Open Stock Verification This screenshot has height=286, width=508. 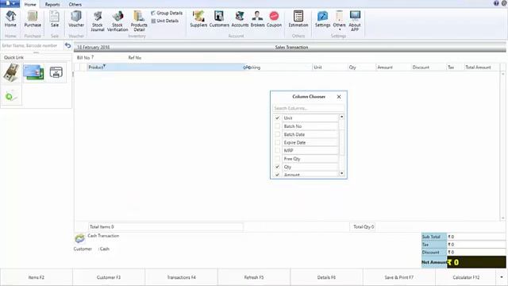(x=117, y=21)
